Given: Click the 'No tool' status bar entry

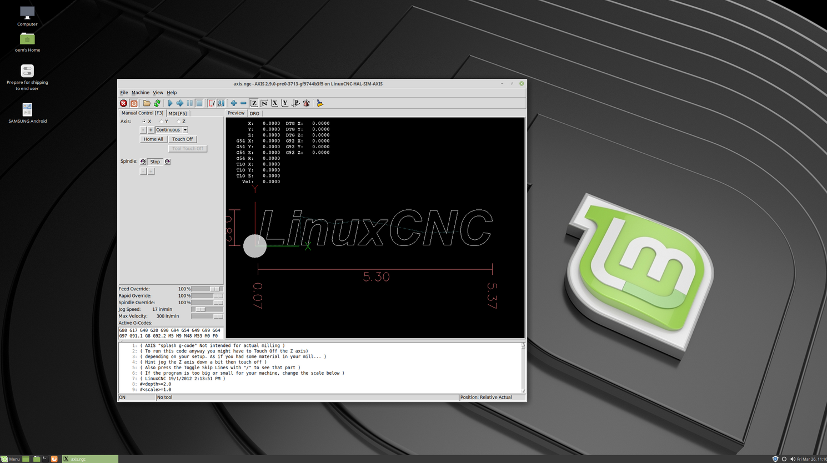Looking at the screenshot, I should pos(307,397).
